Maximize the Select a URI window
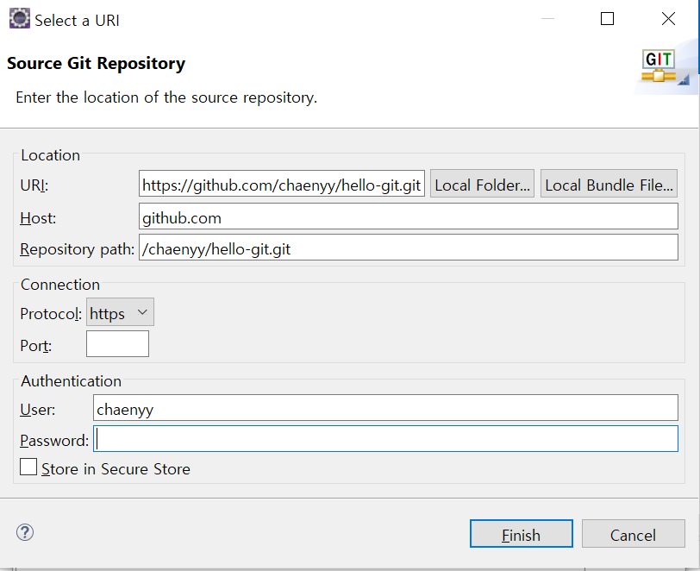700x571 pixels. pos(607,19)
